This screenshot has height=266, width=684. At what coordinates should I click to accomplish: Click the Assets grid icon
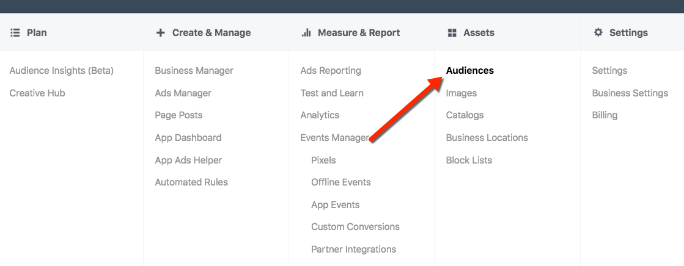click(x=452, y=33)
